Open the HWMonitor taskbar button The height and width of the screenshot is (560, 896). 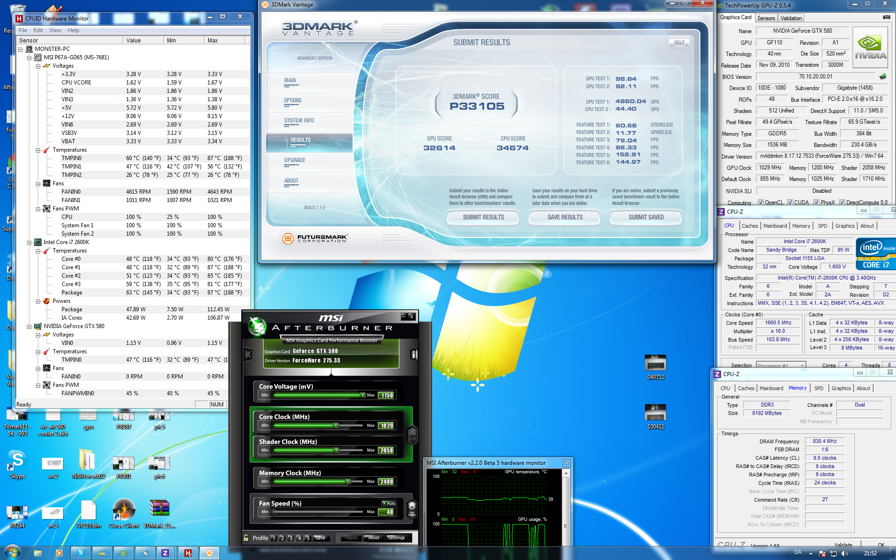[x=188, y=553]
